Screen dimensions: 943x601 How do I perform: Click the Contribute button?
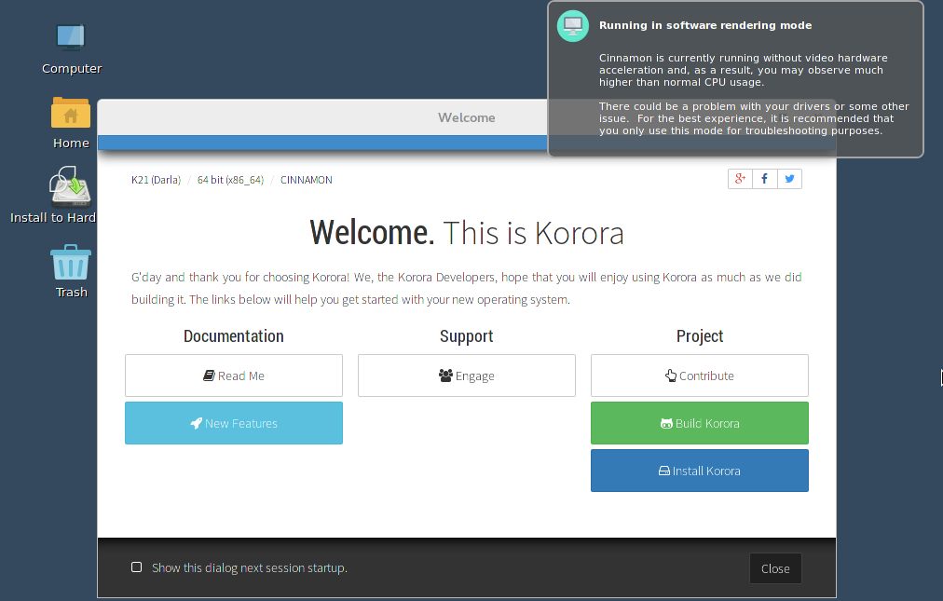point(700,376)
